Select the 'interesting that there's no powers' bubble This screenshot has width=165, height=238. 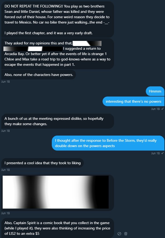pos(133,101)
